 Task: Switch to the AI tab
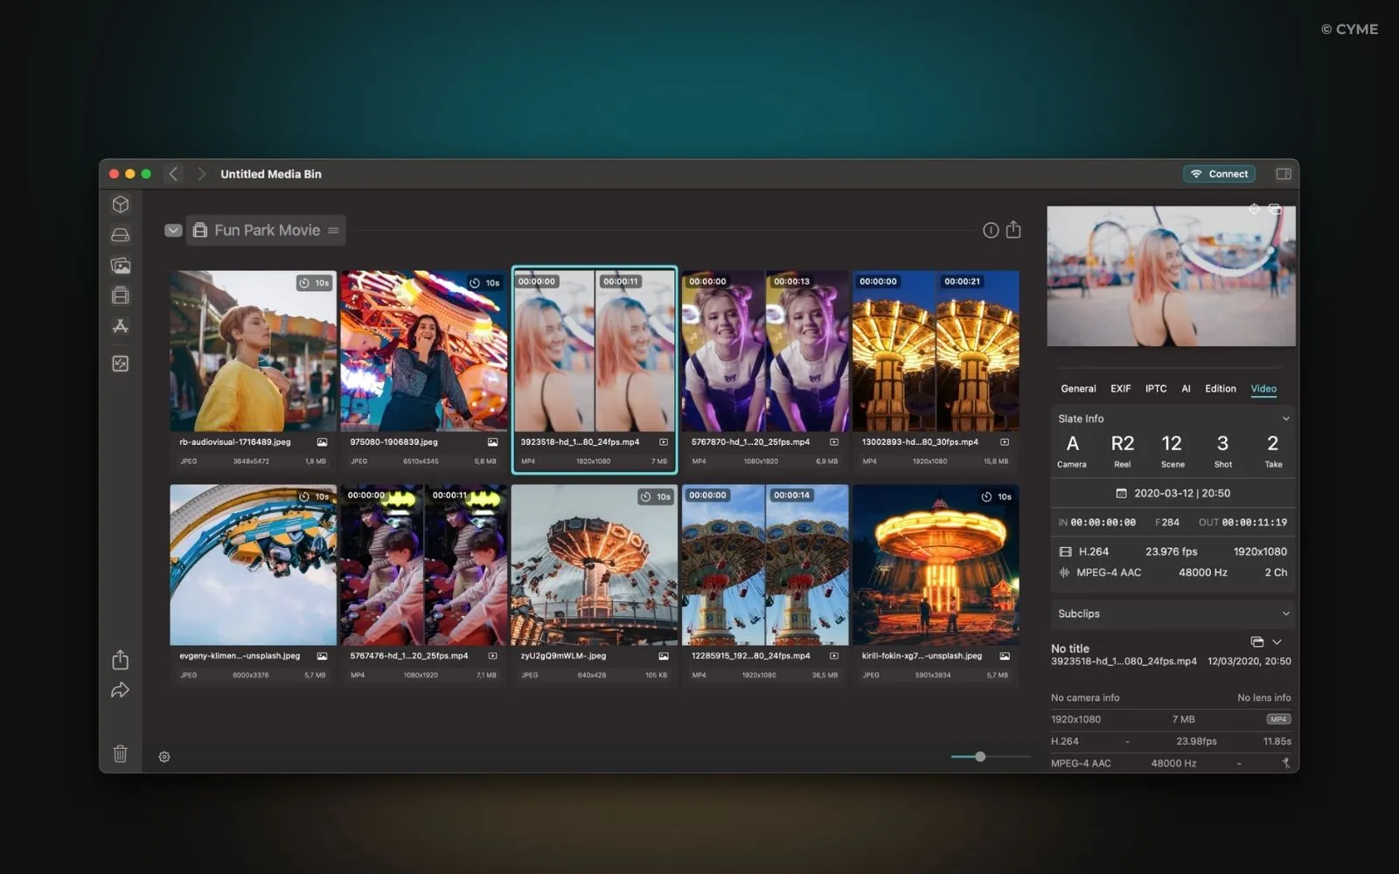coord(1186,389)
